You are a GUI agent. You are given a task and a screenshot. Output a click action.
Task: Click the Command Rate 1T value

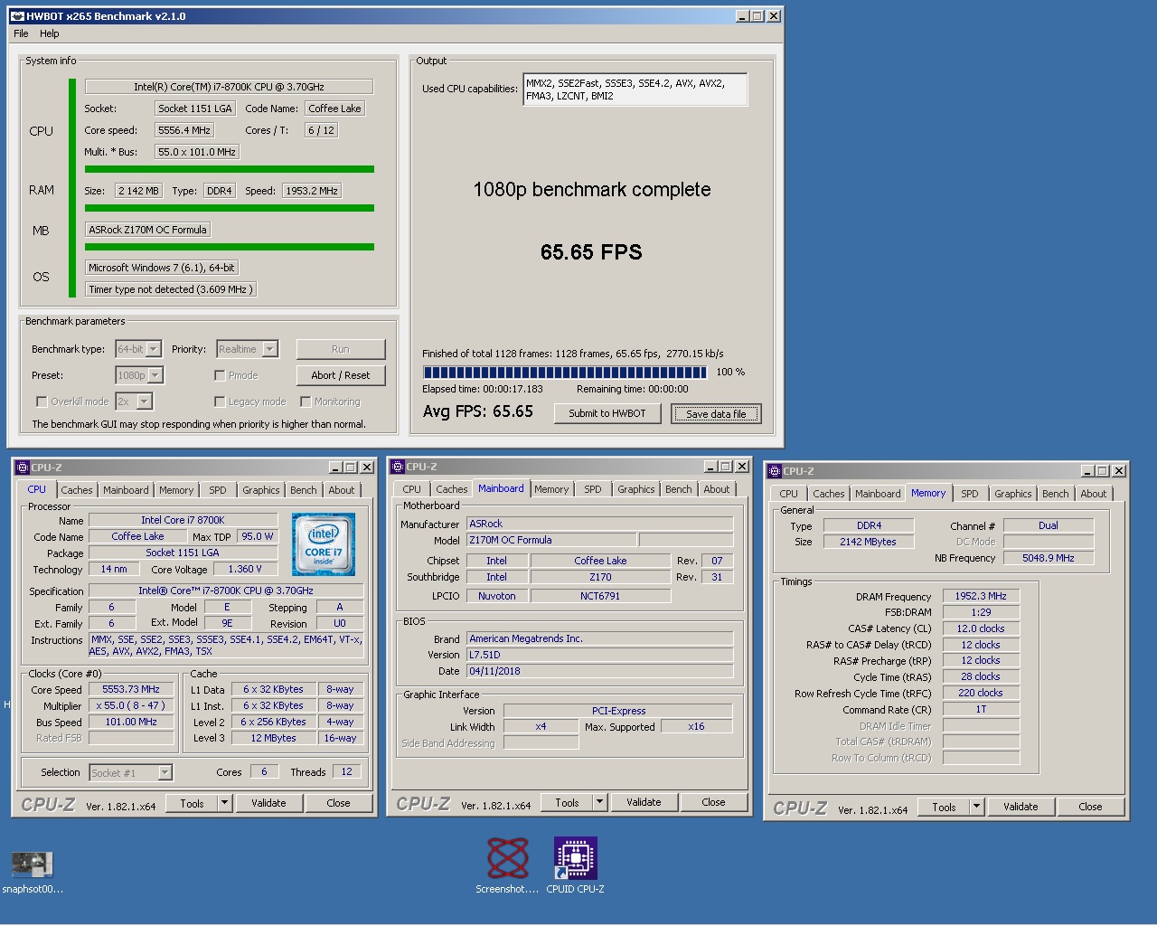(981, 710)
